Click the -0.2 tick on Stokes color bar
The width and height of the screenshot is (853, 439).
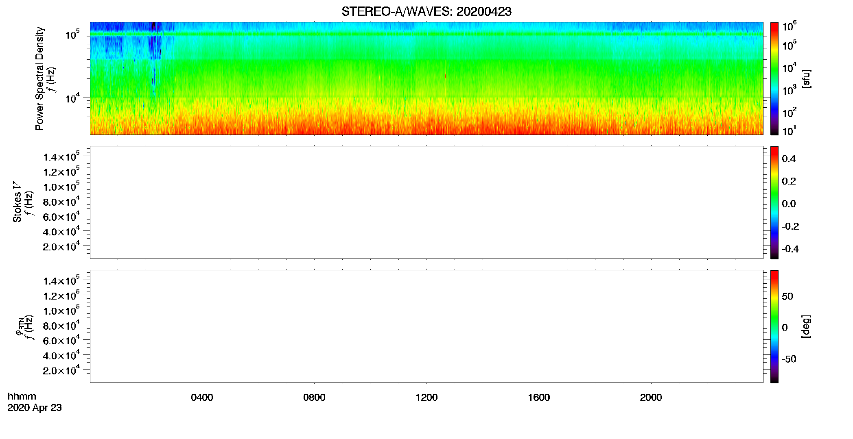click(x=790, y=226)
